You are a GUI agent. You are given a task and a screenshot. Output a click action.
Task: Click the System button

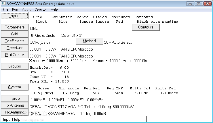(x=14, y=87)
